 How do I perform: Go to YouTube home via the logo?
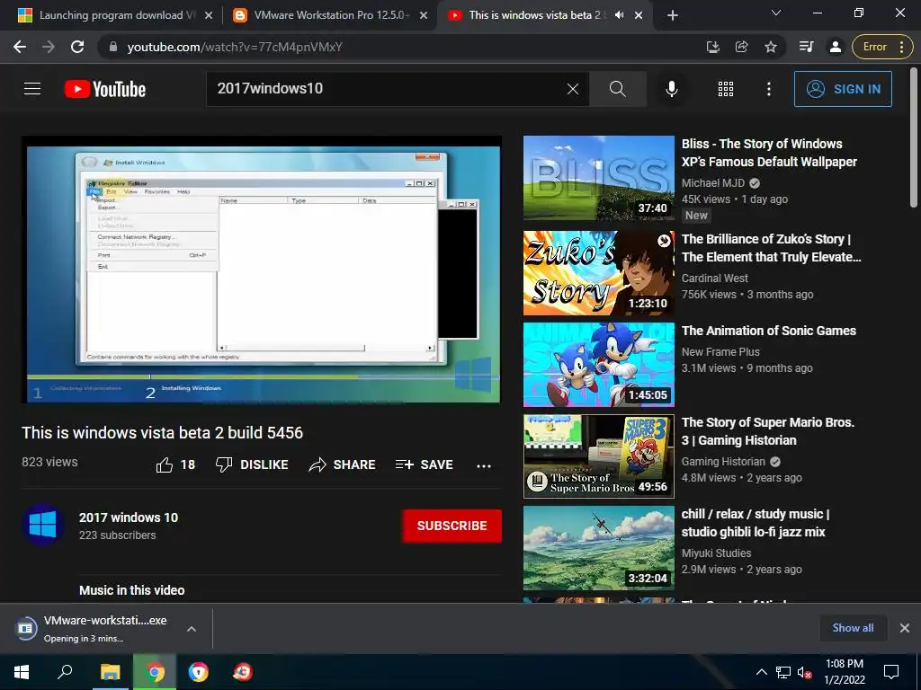[105, 89]
